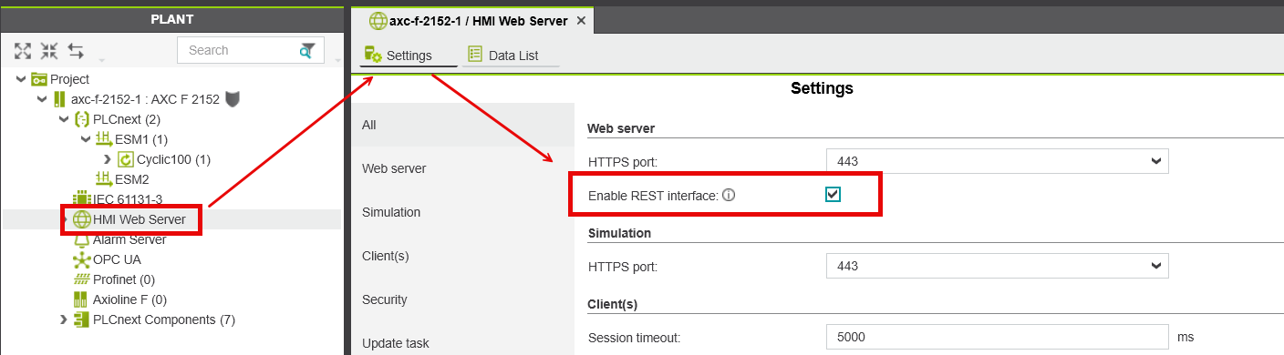Click the HMI Web Server globe icon
This screenshot has width=1284, height=355.
(x=81, y=219)
